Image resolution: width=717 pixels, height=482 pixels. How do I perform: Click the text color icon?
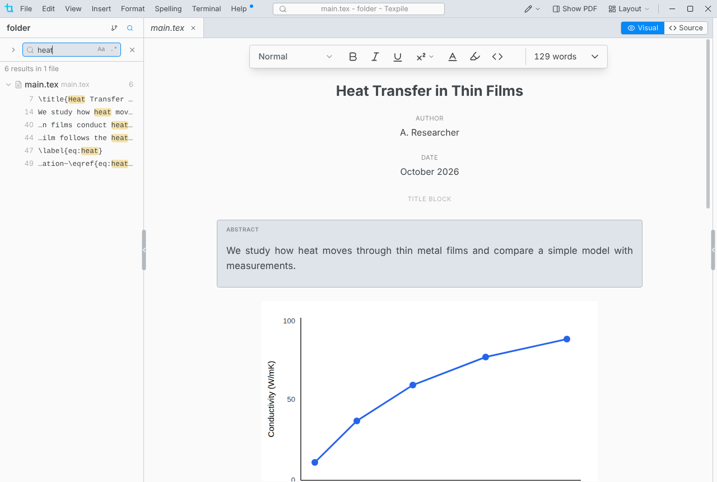453,57
